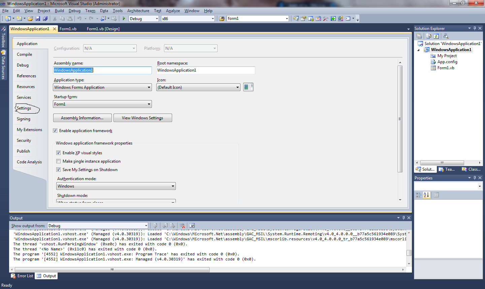Click the icon preview button beside Icon dropdown
This screenshot has width=485, height=289.
coord(248,87)
